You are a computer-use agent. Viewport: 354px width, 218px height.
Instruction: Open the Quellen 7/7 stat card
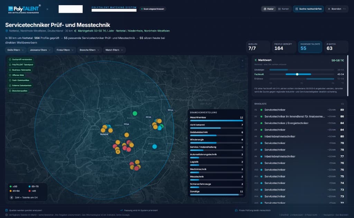click(x=258, y=47)
